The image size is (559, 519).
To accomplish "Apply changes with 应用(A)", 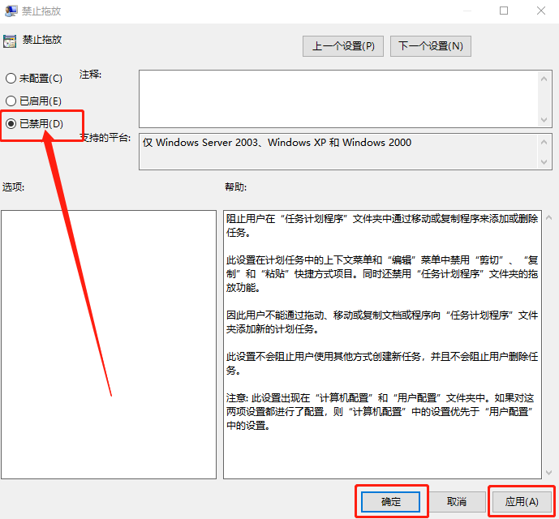I will [x=521, y=501].
